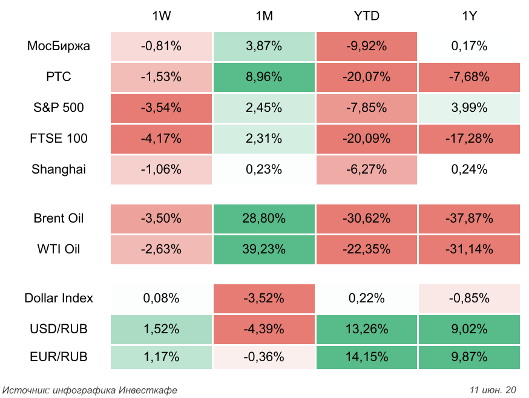This screenshot has width=529, height=398.
Task: Select the EUR/RUB row label
Action: coord(59,357)
